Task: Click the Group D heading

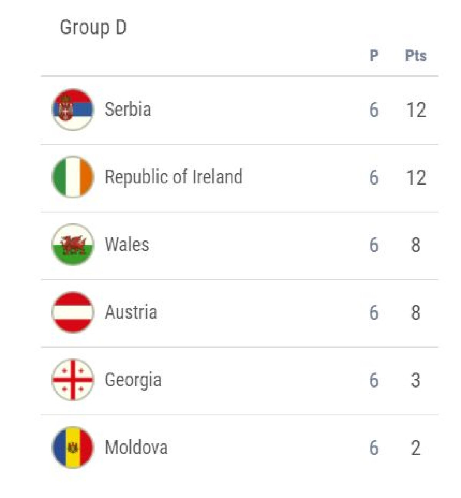Action: [x=93, y=28]
